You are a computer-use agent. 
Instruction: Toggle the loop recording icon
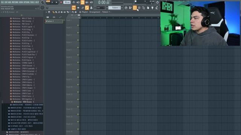pos(91,2)
